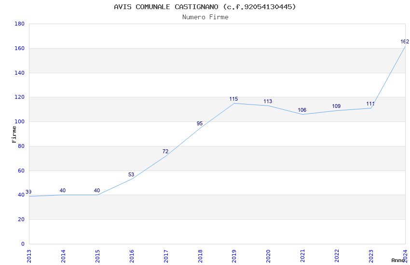Click the y-axis value 180

click(20, 24)
